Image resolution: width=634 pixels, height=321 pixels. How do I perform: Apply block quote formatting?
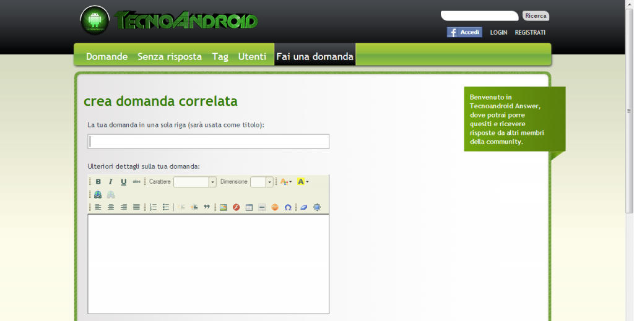tap(207, 207)
